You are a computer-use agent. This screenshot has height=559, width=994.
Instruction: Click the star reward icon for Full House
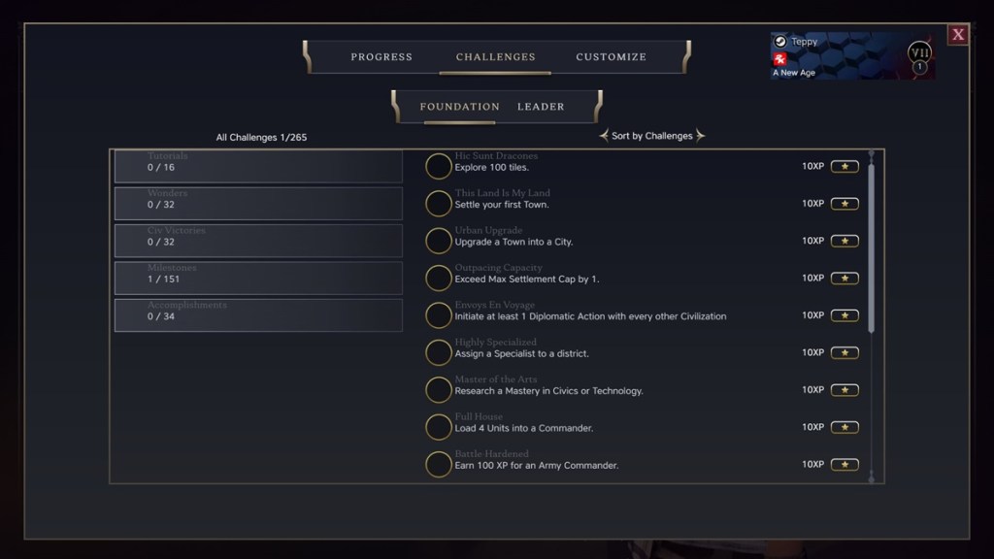pos(845,426)
